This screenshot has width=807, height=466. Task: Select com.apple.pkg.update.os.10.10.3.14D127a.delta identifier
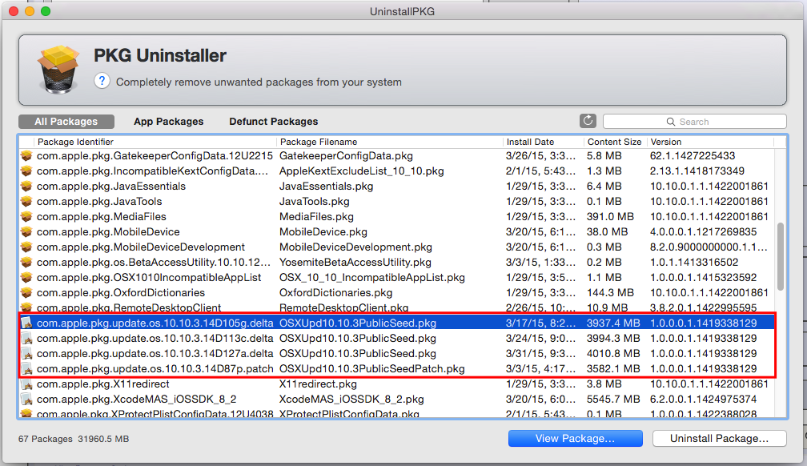(155, 353)
